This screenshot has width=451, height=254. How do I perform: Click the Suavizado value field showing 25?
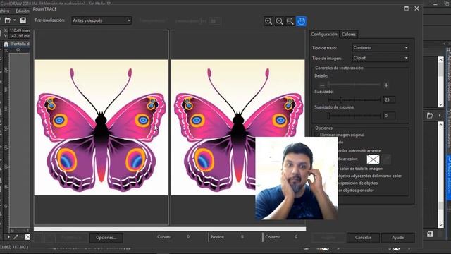coord(389,99)
